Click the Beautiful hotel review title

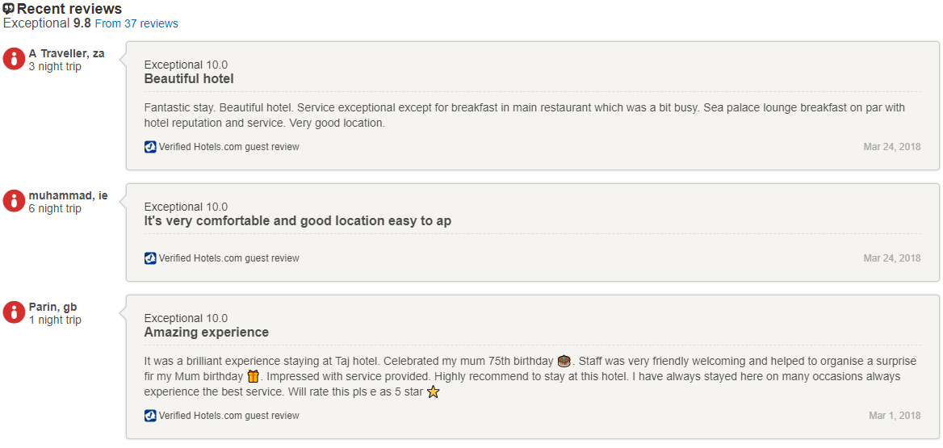point(189,79)
